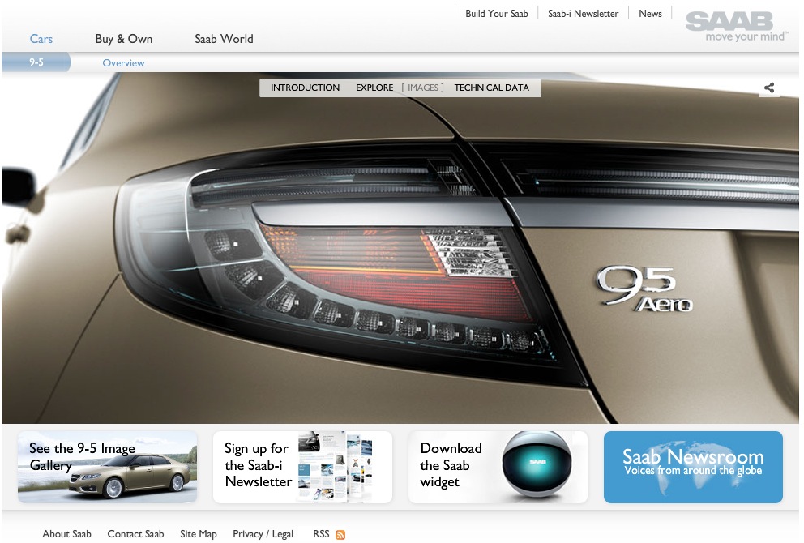This screenshot has width=804, height=543.
Task: Open the Technical Data tab
Action: [491, 88]
